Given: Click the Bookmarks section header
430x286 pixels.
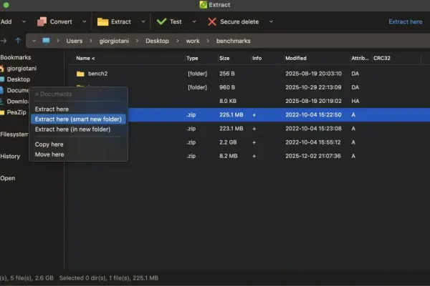Looking at the screenshot, I should 16,57.
